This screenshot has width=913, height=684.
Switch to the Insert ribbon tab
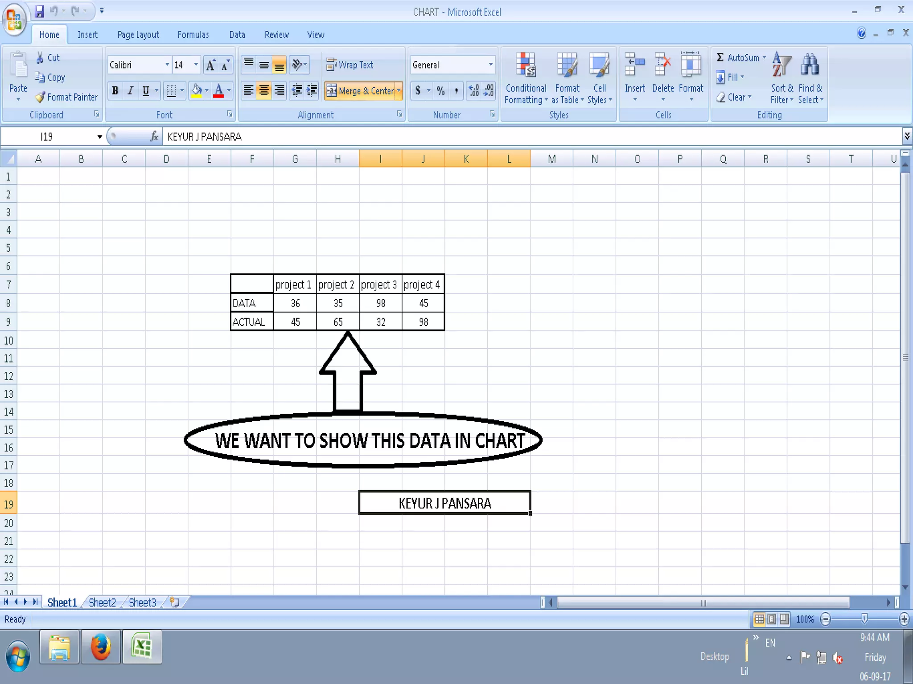(x=87, y=35)
